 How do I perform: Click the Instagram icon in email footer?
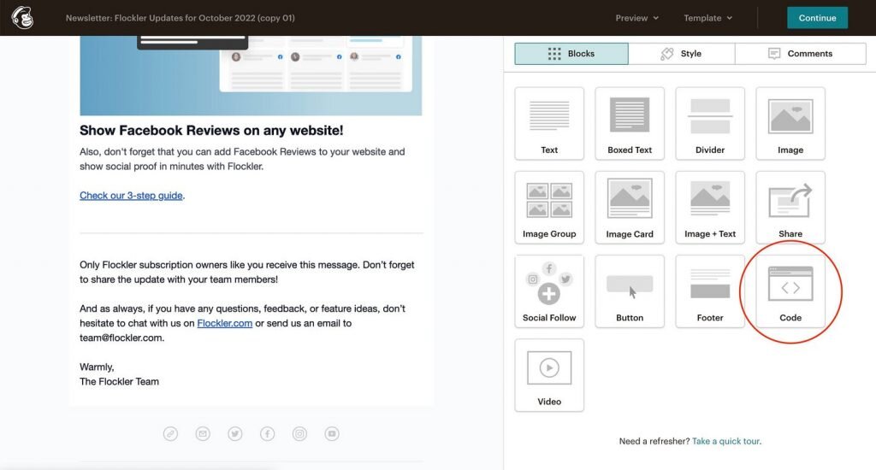[300, 434]
